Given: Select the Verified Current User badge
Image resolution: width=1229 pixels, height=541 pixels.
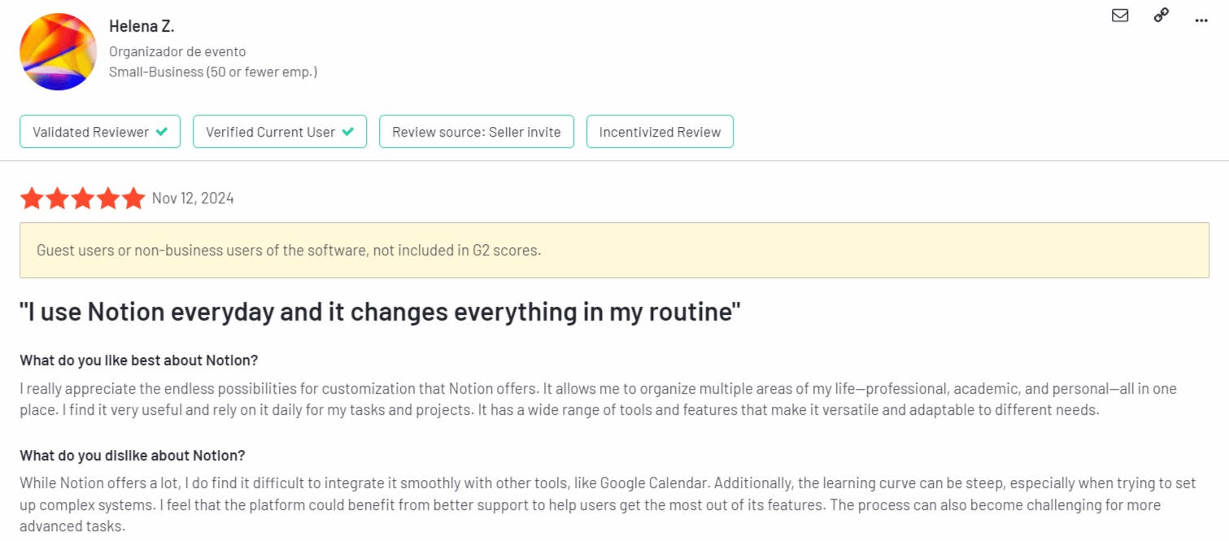Looking at the screenshot, I should [x=280, y=131].
